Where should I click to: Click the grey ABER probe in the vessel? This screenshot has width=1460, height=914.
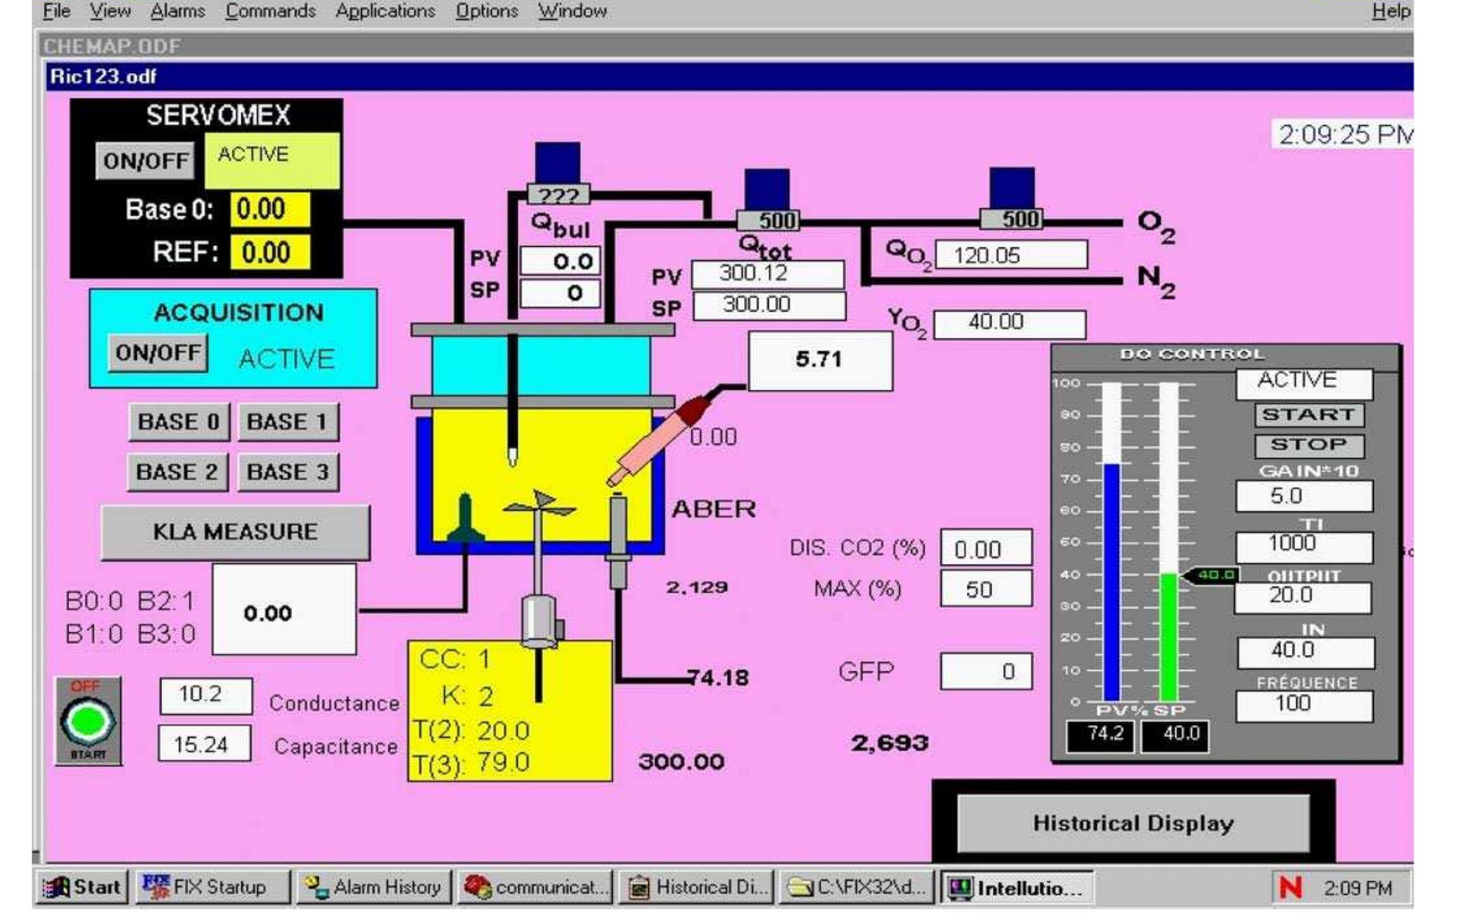(x=618, y=540)
